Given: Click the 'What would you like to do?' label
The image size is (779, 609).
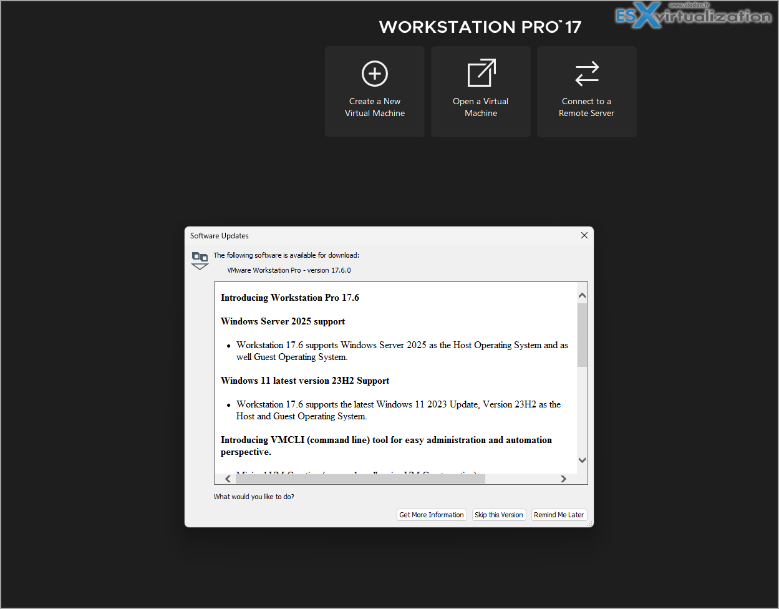Looking at the screenshot, I should pos(254,497).
